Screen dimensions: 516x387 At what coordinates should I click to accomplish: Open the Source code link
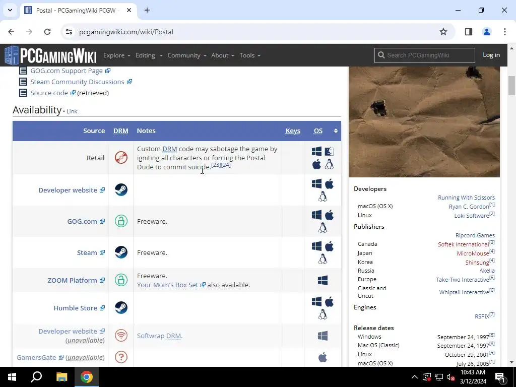click(52, 93)
